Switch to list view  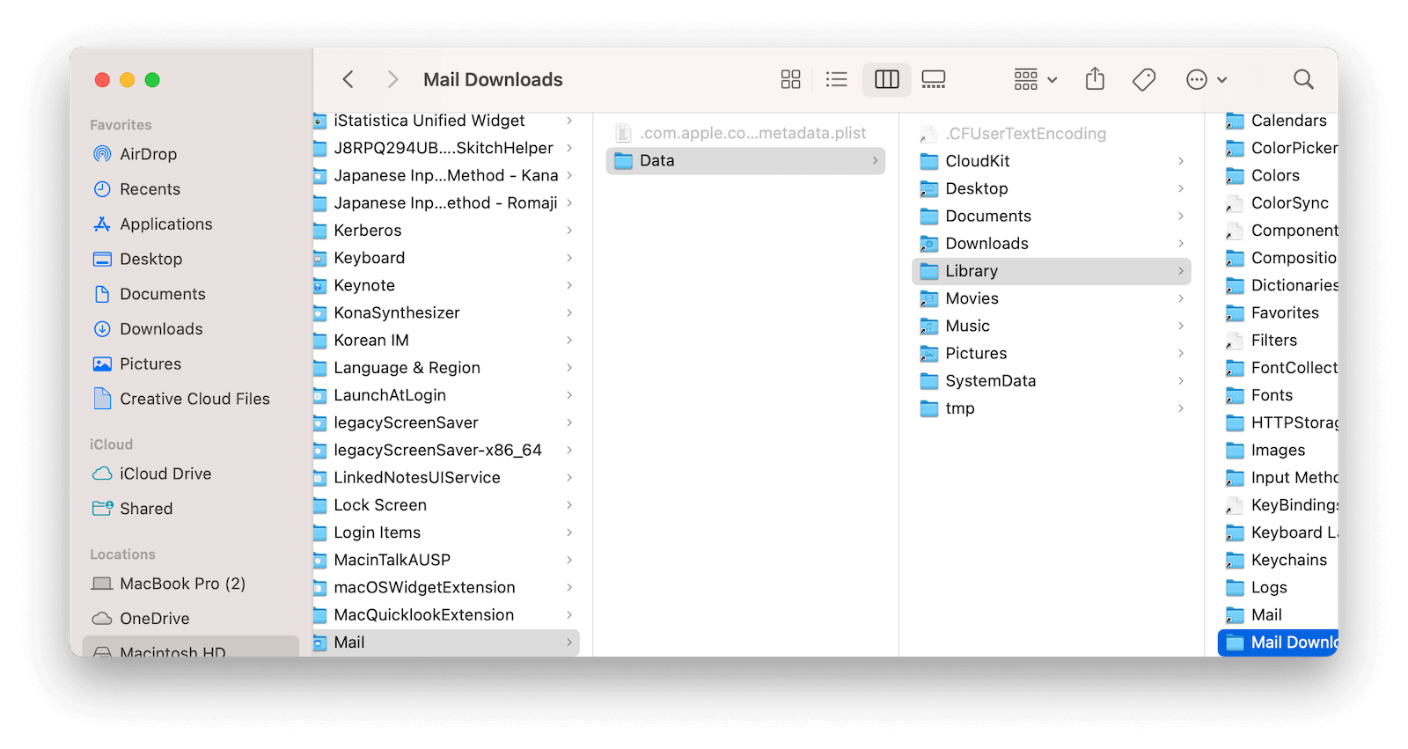pos(836,80)
